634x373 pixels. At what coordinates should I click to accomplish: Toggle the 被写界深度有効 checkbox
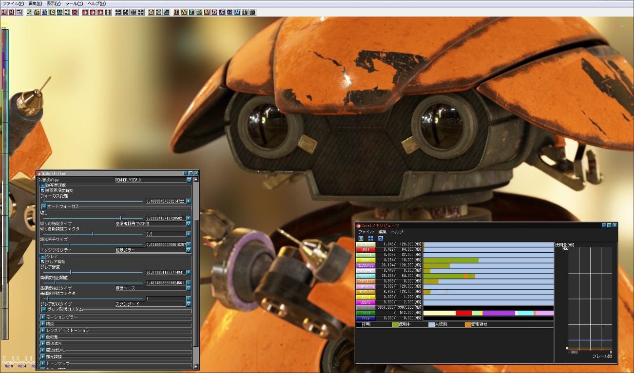(x=42, y=190)
